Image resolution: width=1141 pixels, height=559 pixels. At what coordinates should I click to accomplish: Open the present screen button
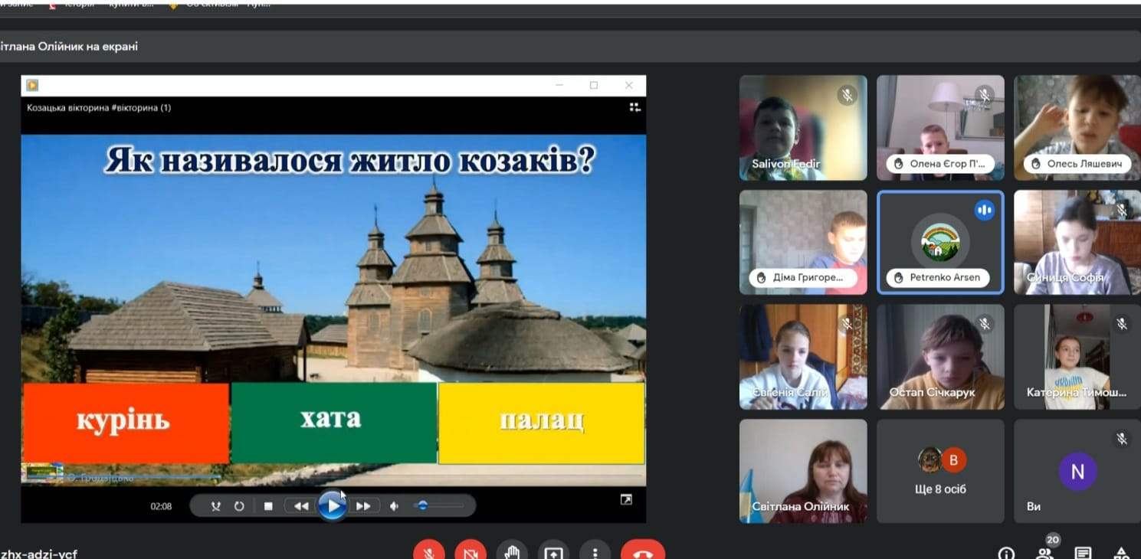(x=553, y=551)
